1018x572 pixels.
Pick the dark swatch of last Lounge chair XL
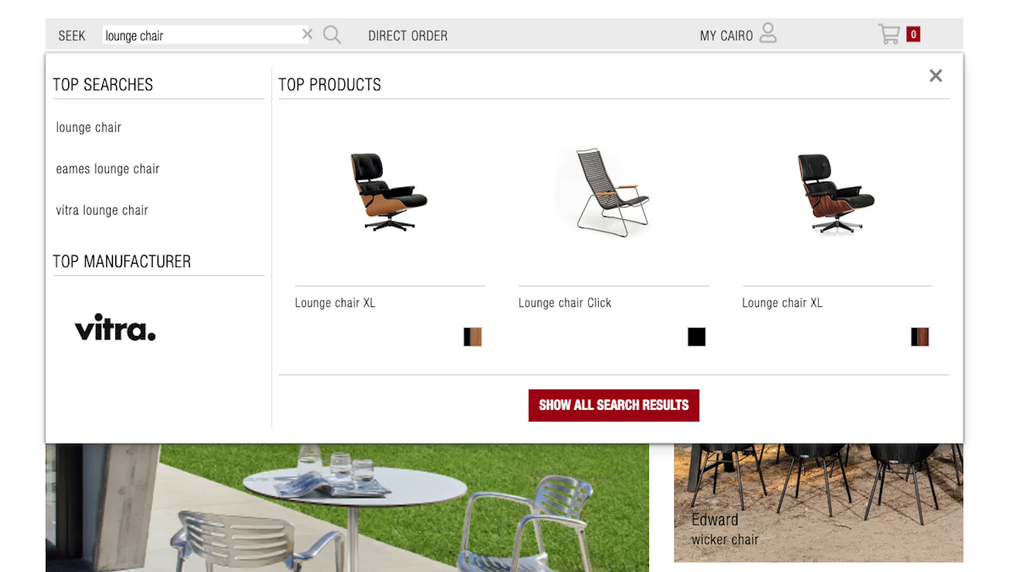pos(920,337)
